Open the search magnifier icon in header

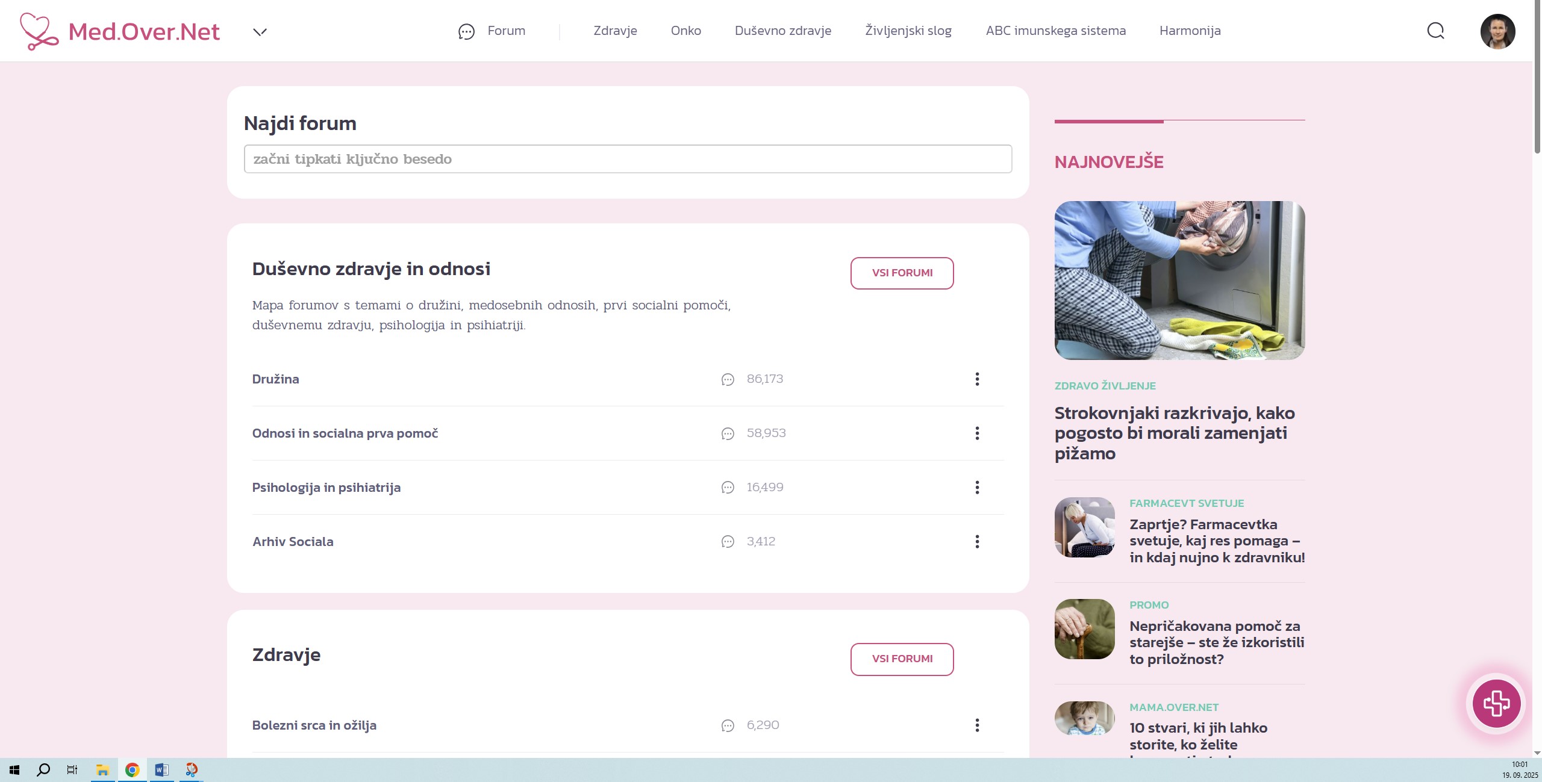tap(1435, 31)
